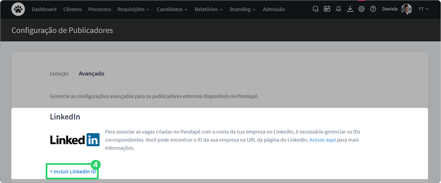Click the LinkedIn logo image
The image size is (441, 183).
tap(75, 140)
